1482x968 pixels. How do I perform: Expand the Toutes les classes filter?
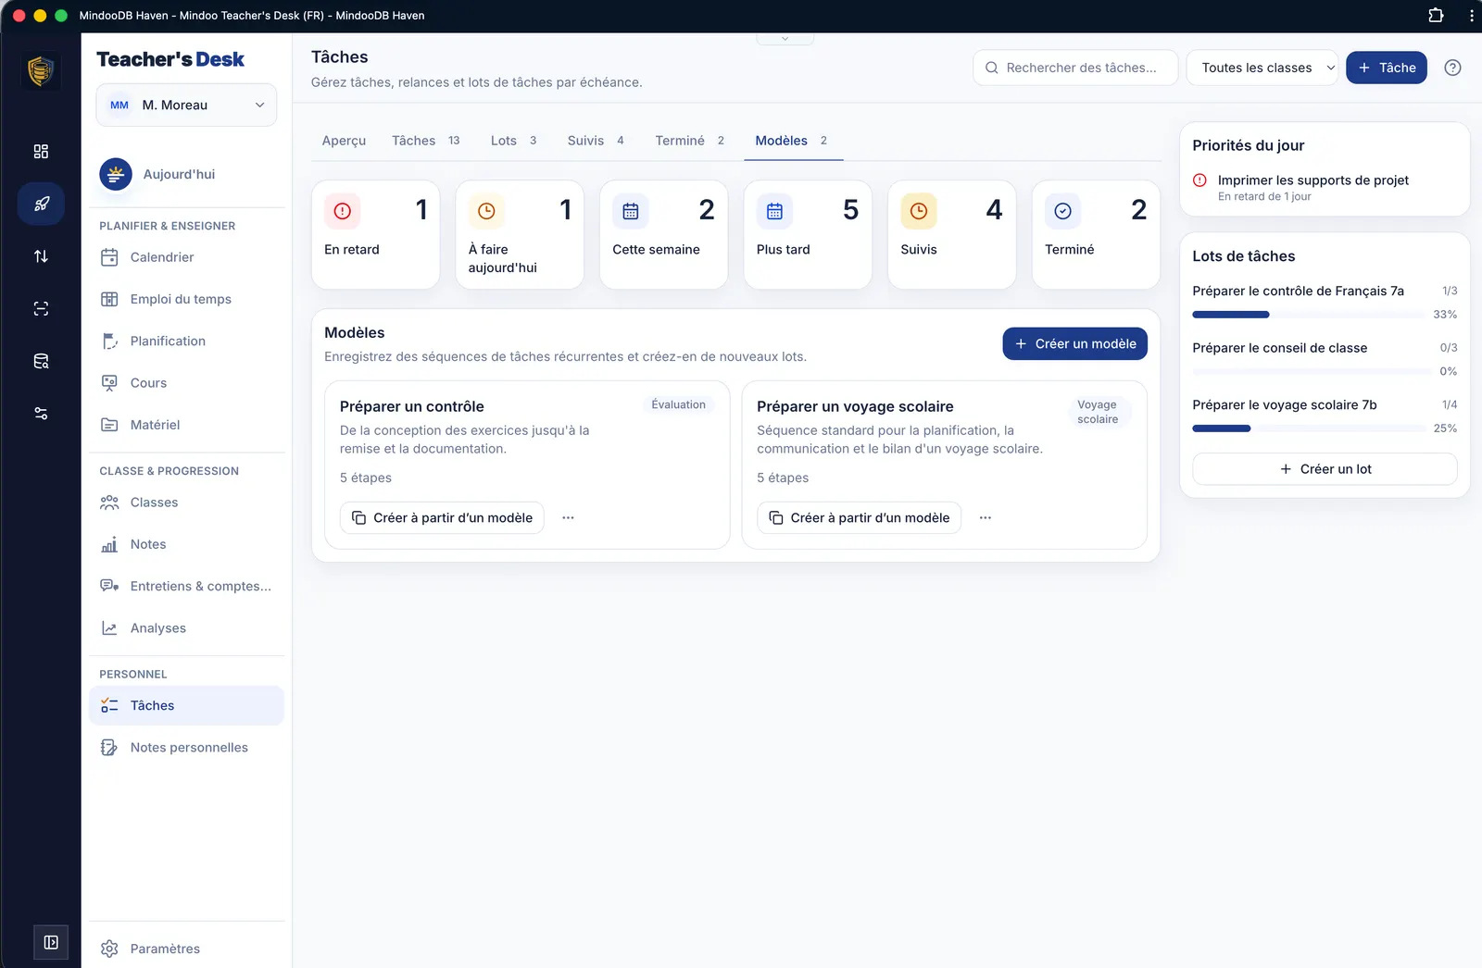tap(1262, 68)
